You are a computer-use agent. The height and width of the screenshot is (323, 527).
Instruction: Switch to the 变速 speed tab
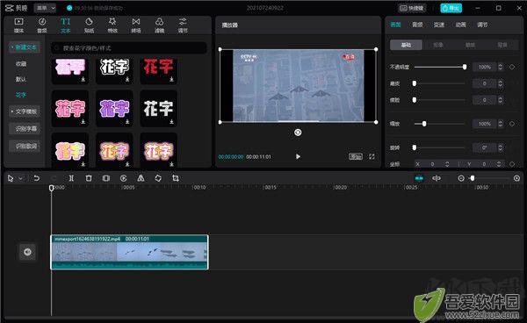click(x=439, y=25)
